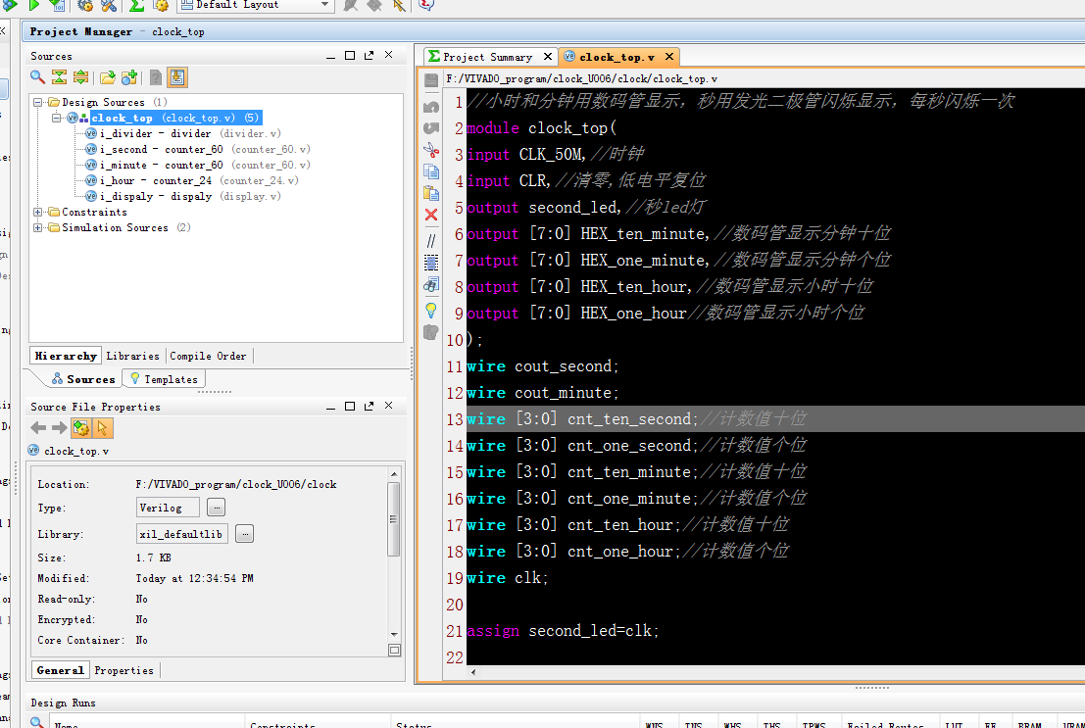Click the browse button next to Verilog type
The width and height of the screenshot is (1085, 728).
click(x=216, y=508)
